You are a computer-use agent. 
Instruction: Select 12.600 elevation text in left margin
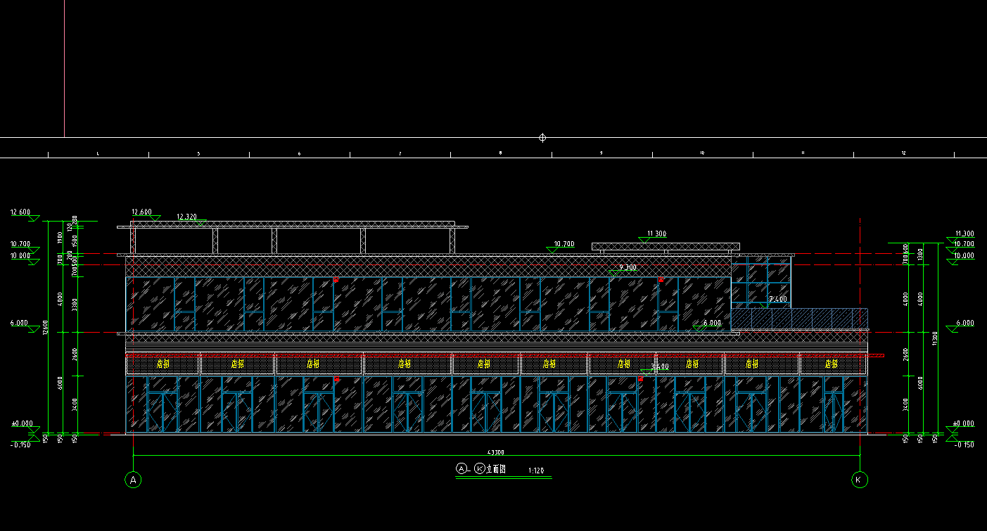pos(20,212)
